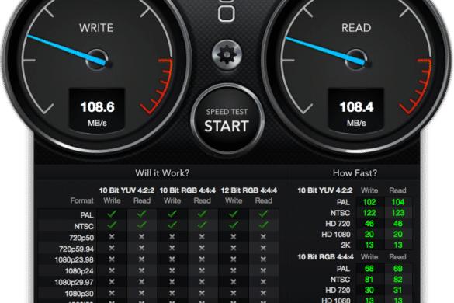Click 720p50 row 10 Bit YUV Write cross

pyautogui.click(x=112, y=237)
